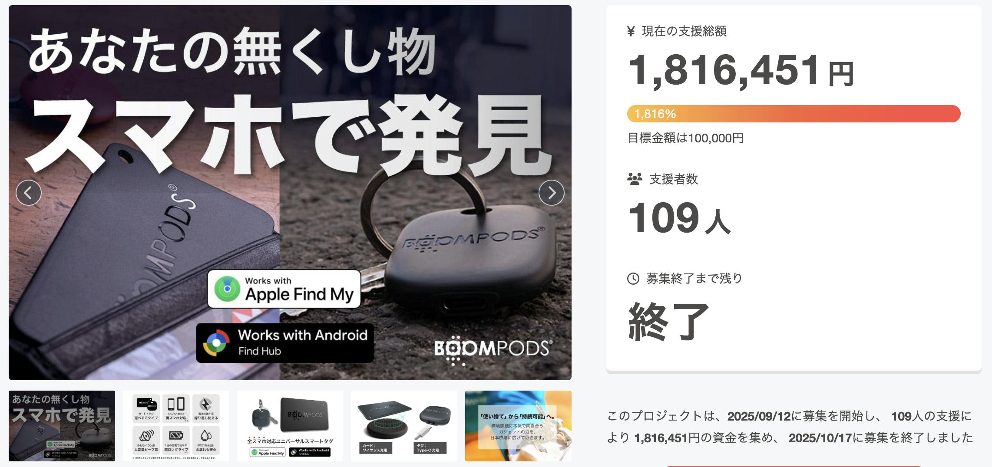View the wireless and Type-C charging thumbnail
The height and width of the screenshot is (467, 992).
click(x=404, y=426)
